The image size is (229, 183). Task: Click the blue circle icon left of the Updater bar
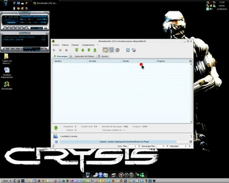coord(56,142)
